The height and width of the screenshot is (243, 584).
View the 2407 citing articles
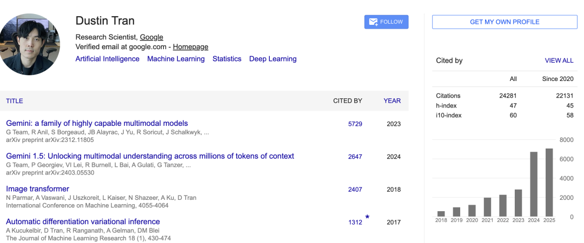355,190
